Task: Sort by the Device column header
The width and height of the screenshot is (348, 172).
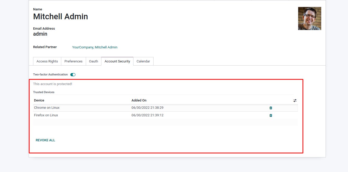Action: point(39,100)
